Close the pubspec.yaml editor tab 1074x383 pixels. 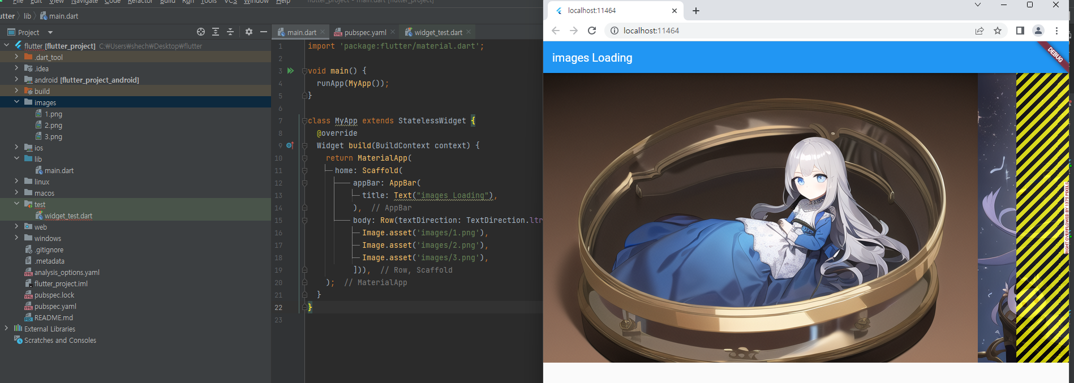(x=393, y=32)
